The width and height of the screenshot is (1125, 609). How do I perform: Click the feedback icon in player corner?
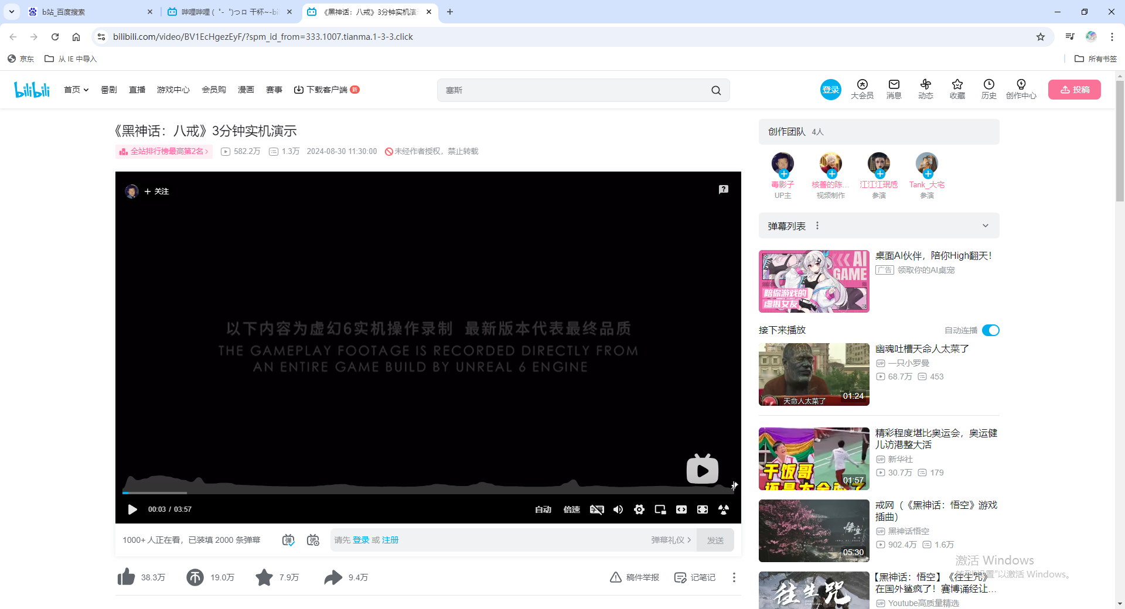pos(724,189)
